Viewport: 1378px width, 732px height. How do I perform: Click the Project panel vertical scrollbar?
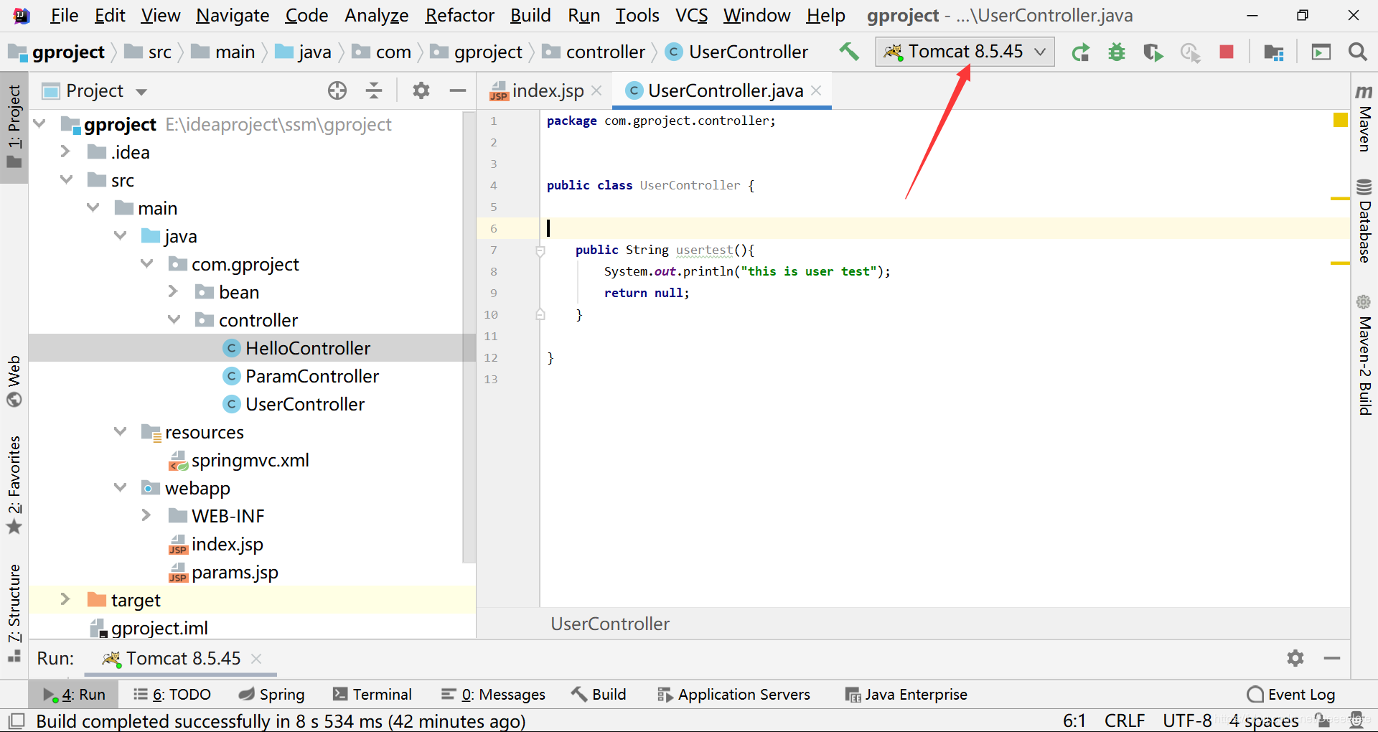tap(469, 337)
